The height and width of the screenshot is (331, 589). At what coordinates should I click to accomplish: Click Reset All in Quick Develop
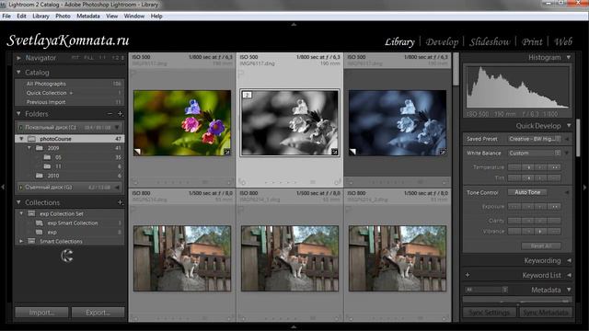pyautogui.click(x=541, y=246)
